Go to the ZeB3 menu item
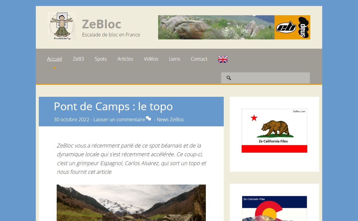 (78, 59)
